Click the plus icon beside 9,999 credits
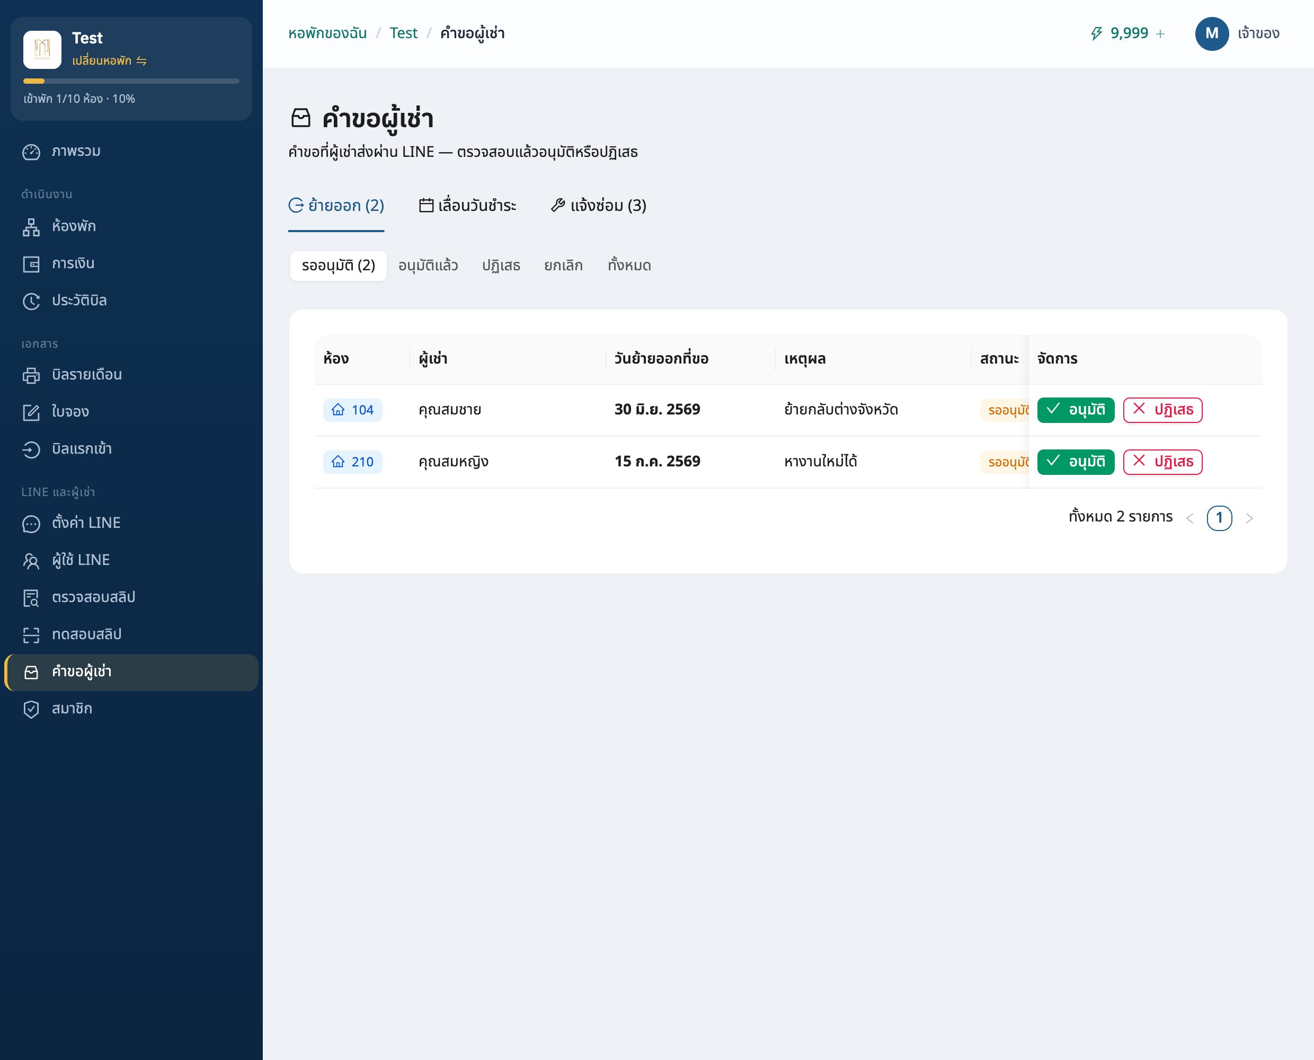Image resolution: width=1314 pixels, height=1060 pixels. tap(1160, 33)
